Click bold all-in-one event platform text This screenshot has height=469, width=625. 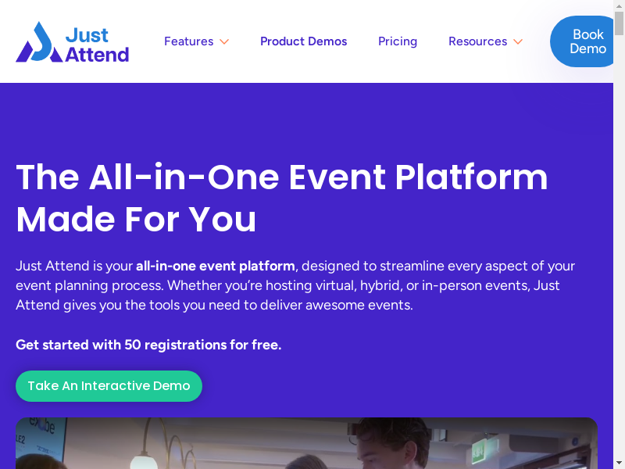(215, 266)
